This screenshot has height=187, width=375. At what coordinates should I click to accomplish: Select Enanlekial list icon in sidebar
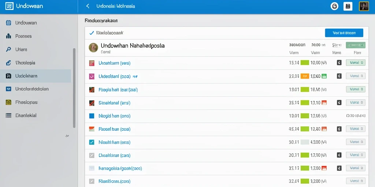[8, 115]
